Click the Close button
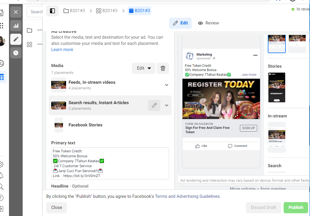Screen dimensions: 310x216 [56, 208]
